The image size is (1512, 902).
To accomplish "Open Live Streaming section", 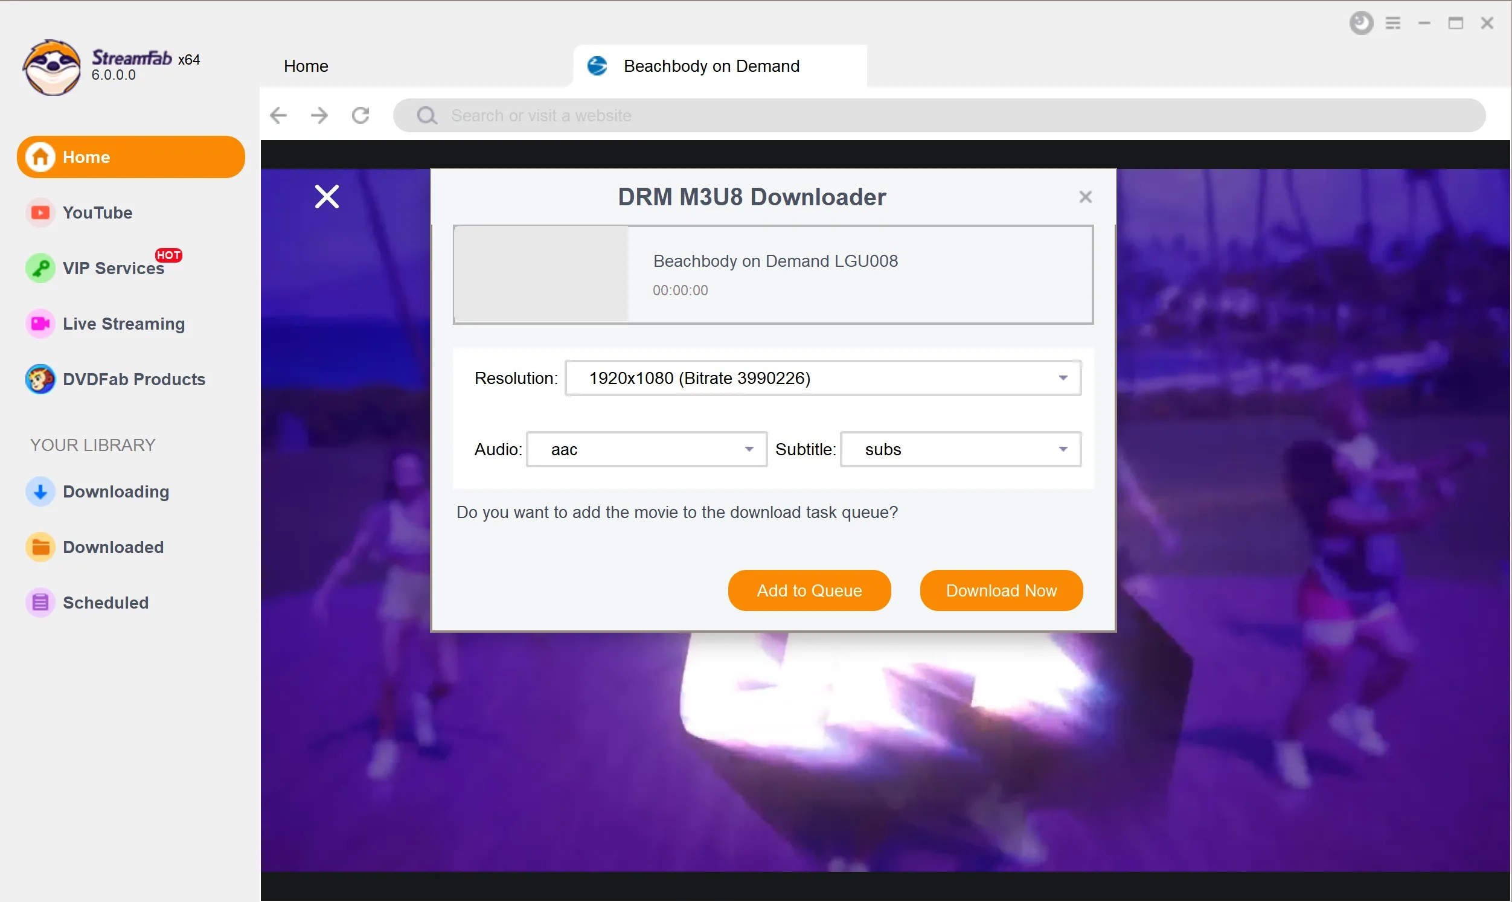I will pyautogui.click(x=123, y=323).
